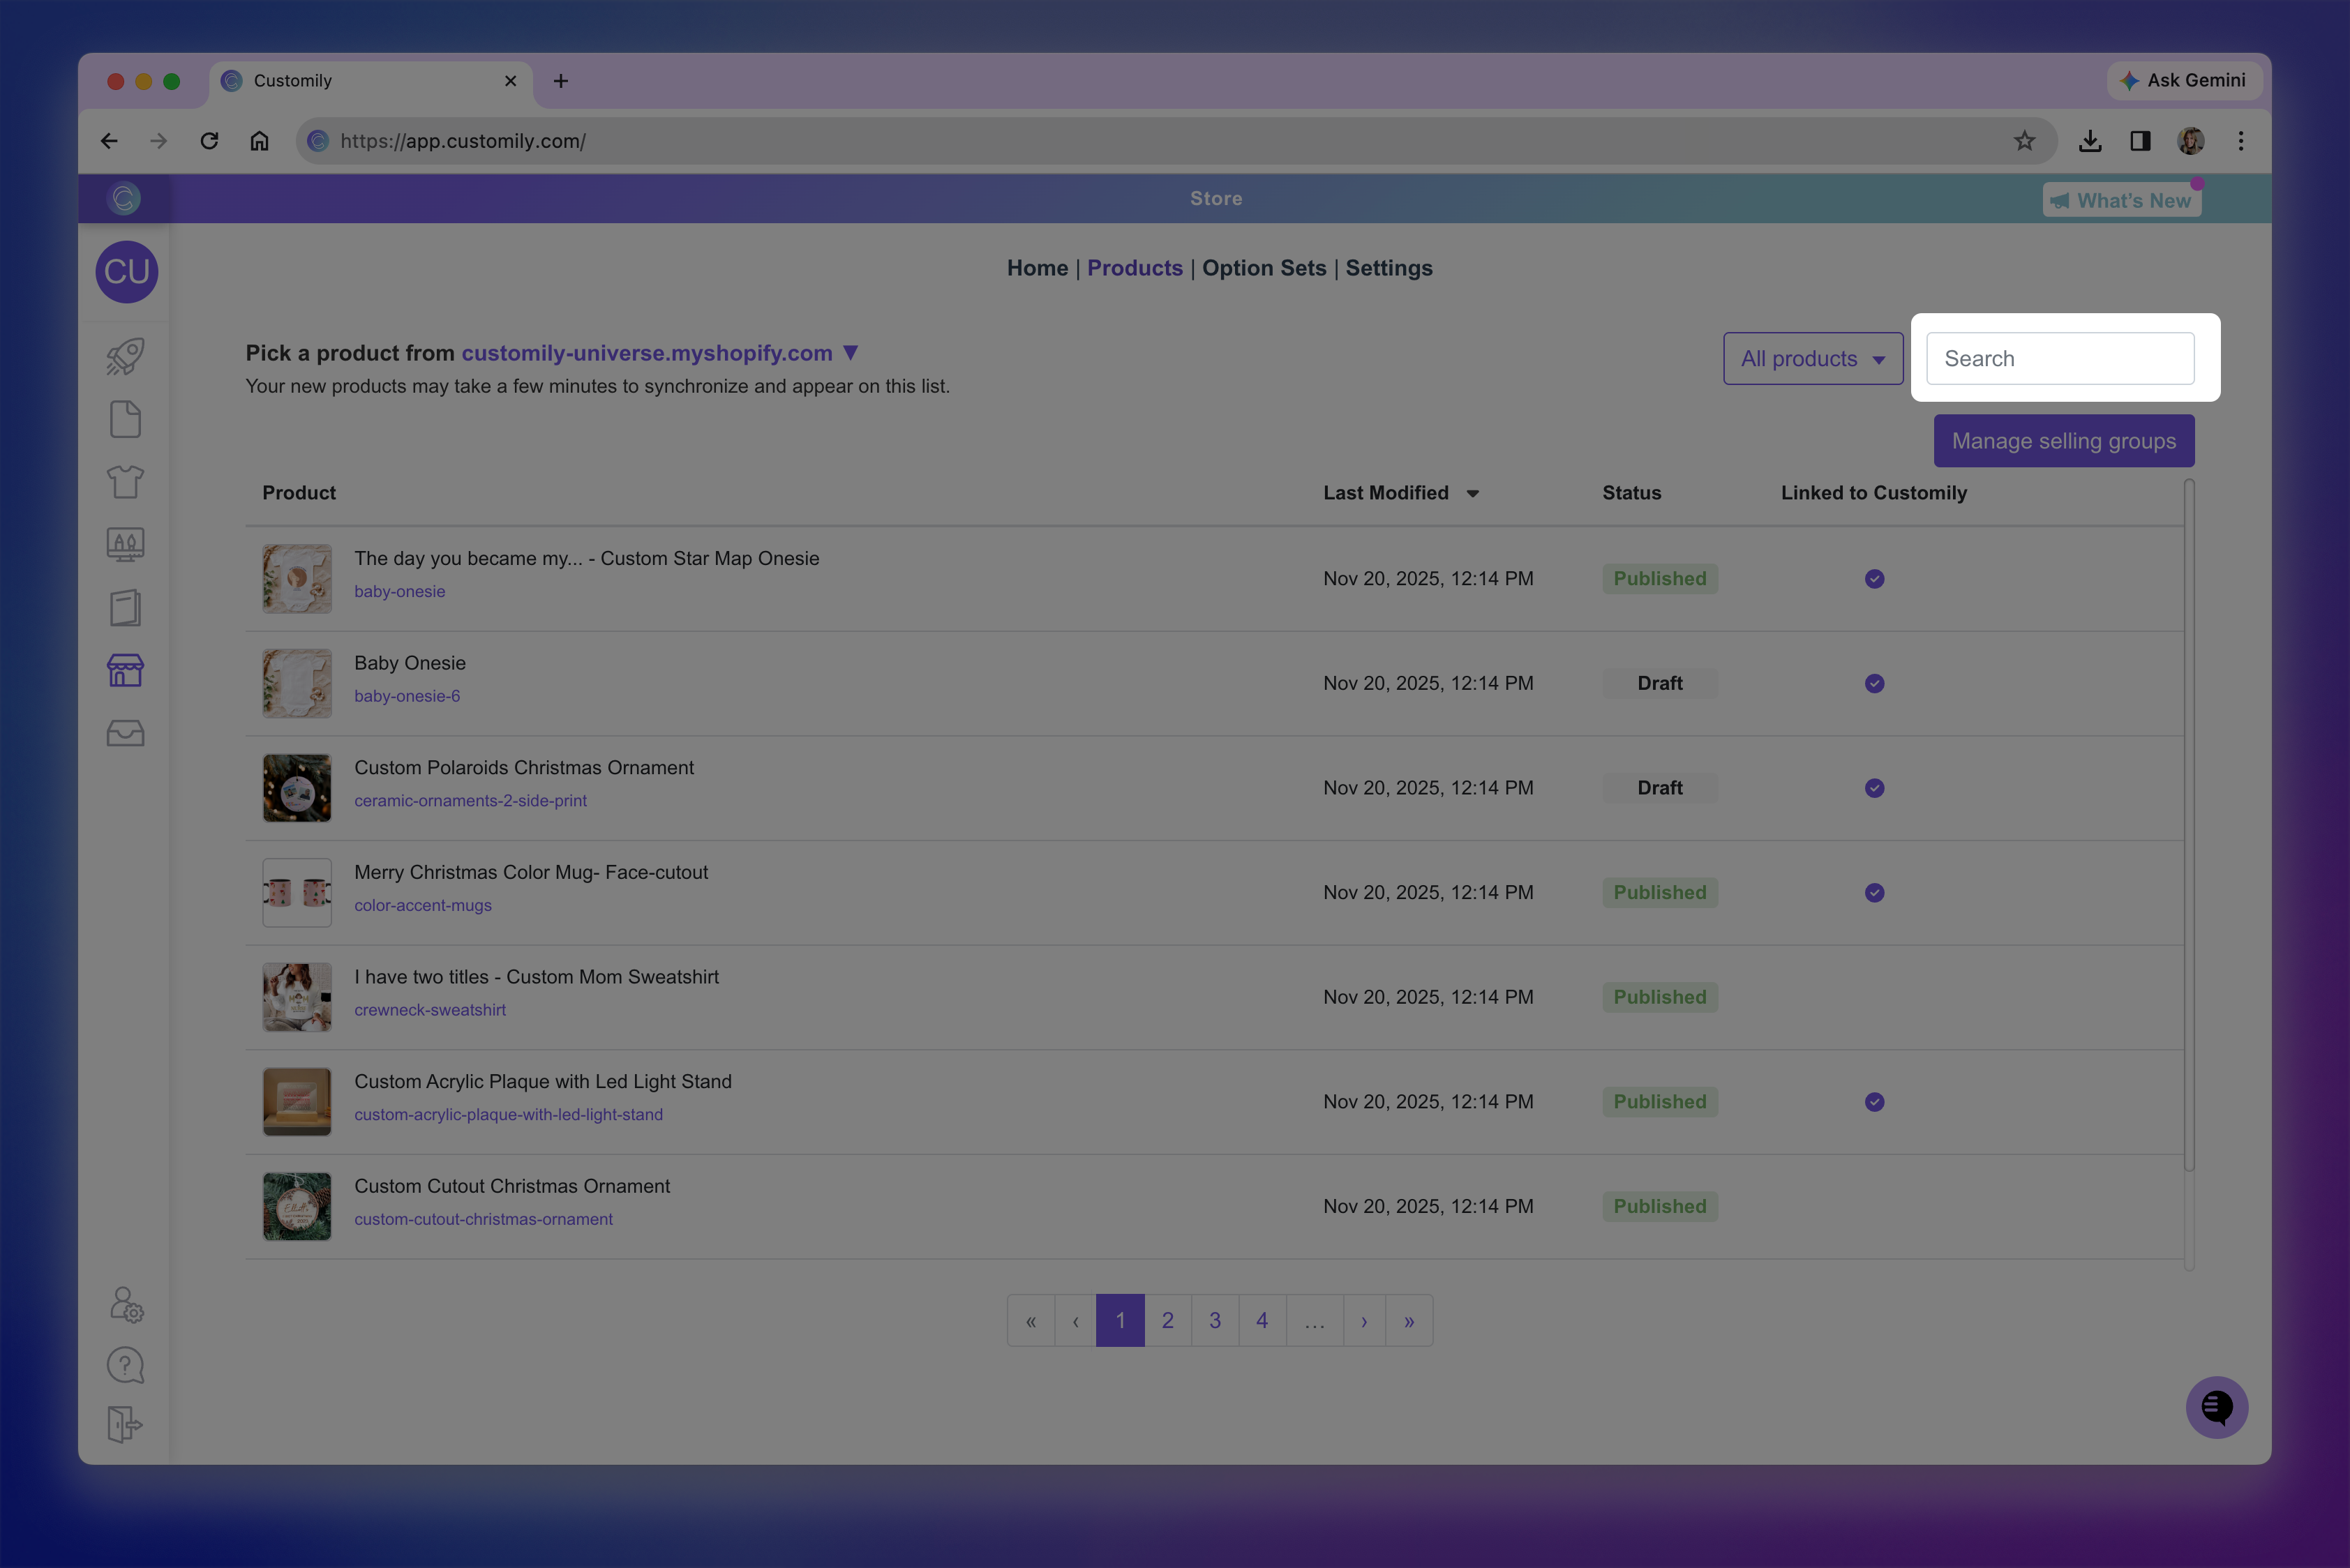
Task: Go to Home tab
Action: [1036, 268]
